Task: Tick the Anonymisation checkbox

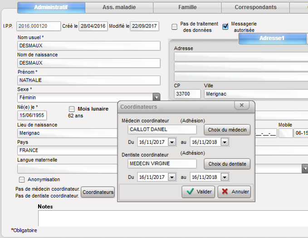Action: 22,179
